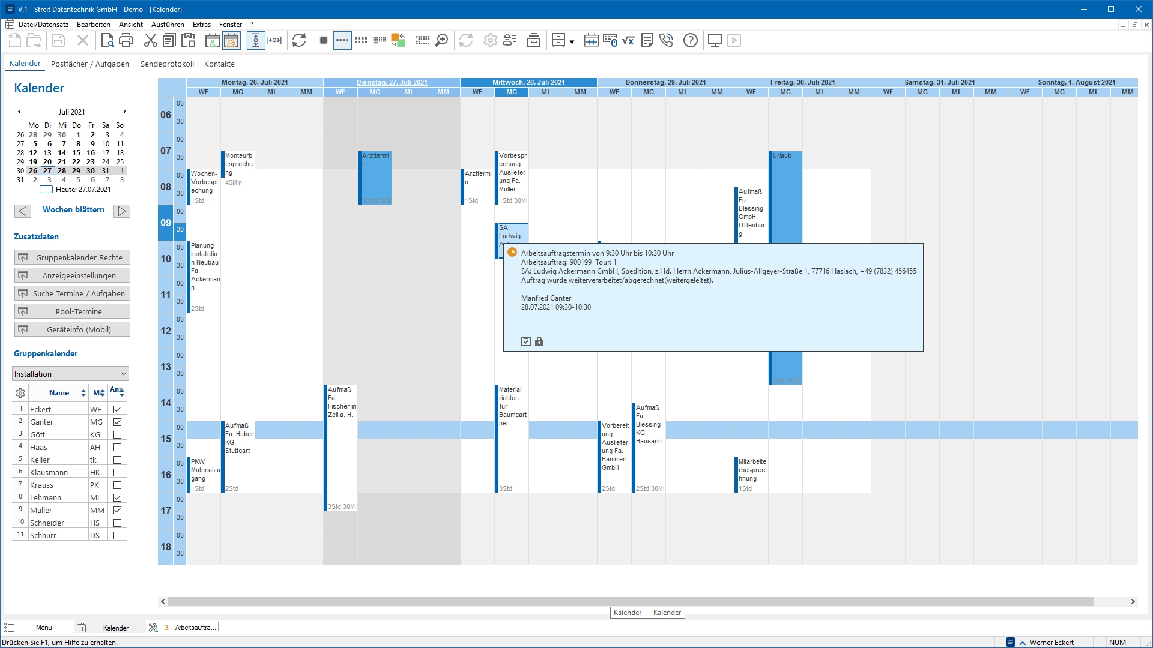Click the help question mark icon

[x=691, y=41]
